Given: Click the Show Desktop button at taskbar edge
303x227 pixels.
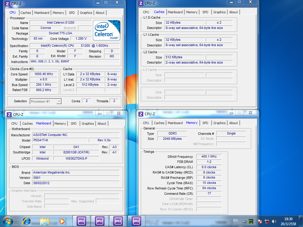Looking at the screenshot, I should (301, 221).
